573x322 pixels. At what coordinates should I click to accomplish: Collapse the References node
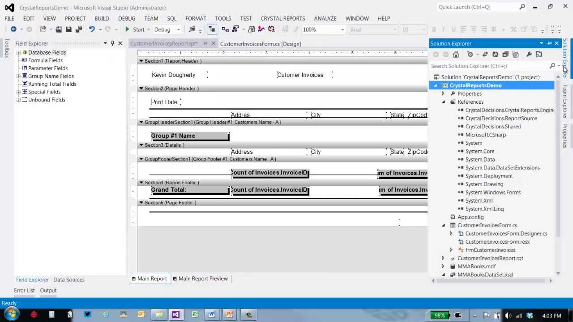tap(443, 102)
